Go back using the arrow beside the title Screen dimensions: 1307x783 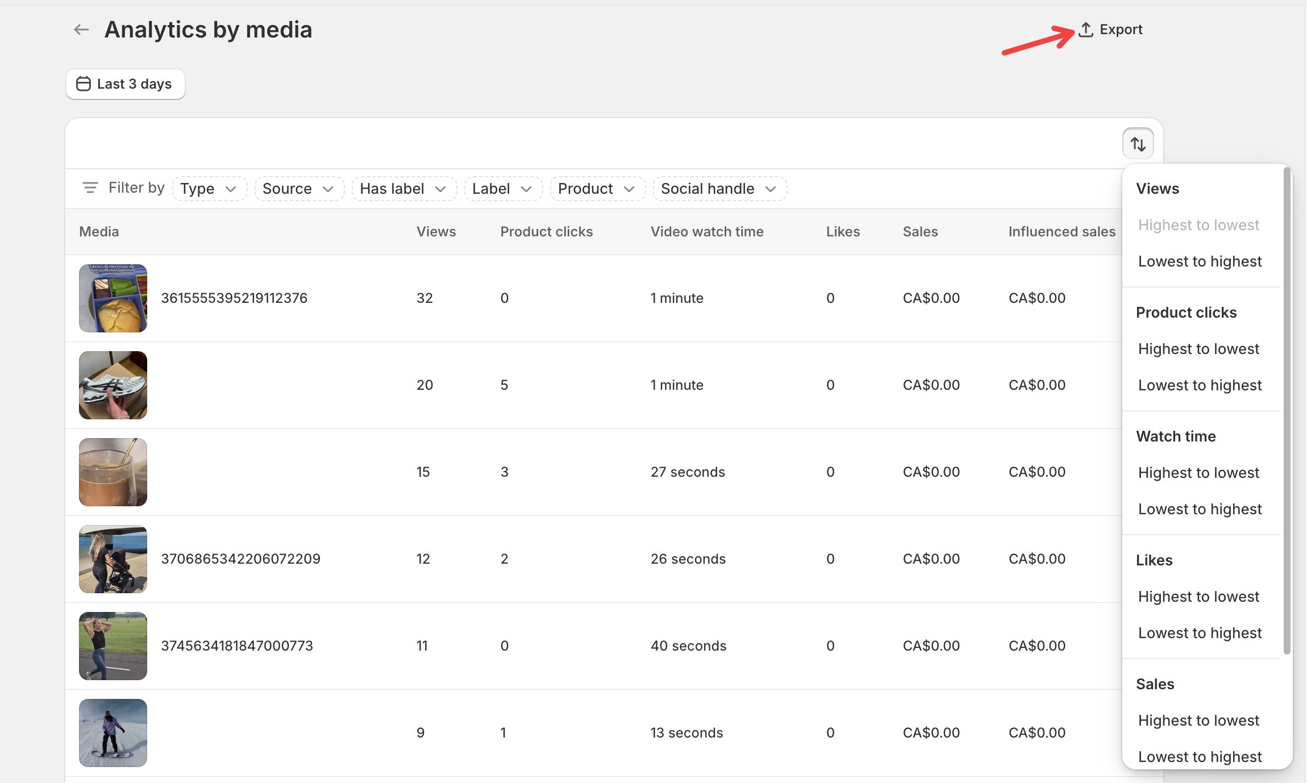tap(82, 30)
